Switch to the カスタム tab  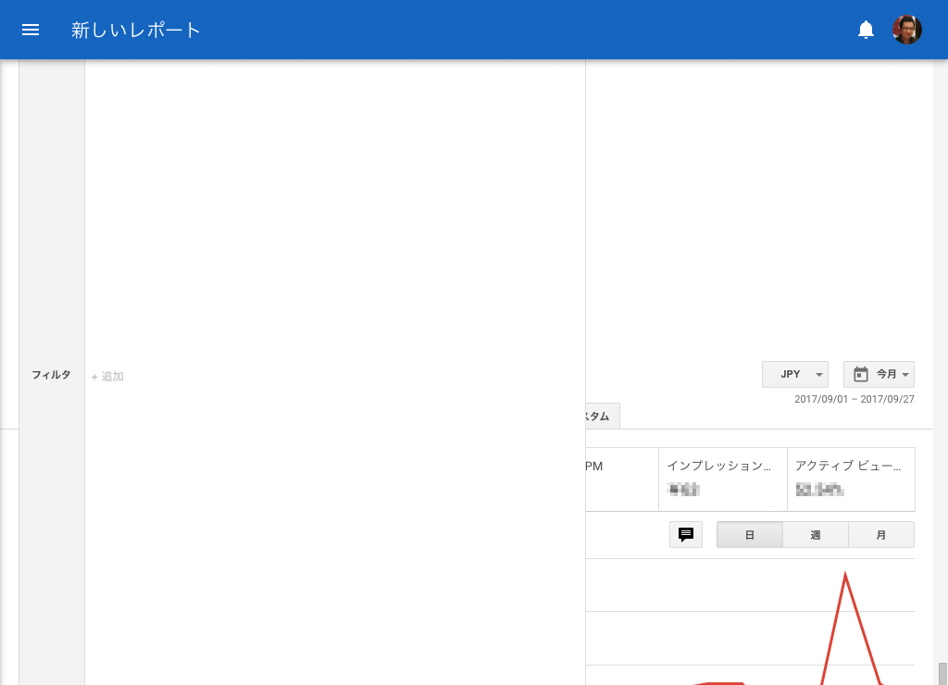(x=603, y=416)
